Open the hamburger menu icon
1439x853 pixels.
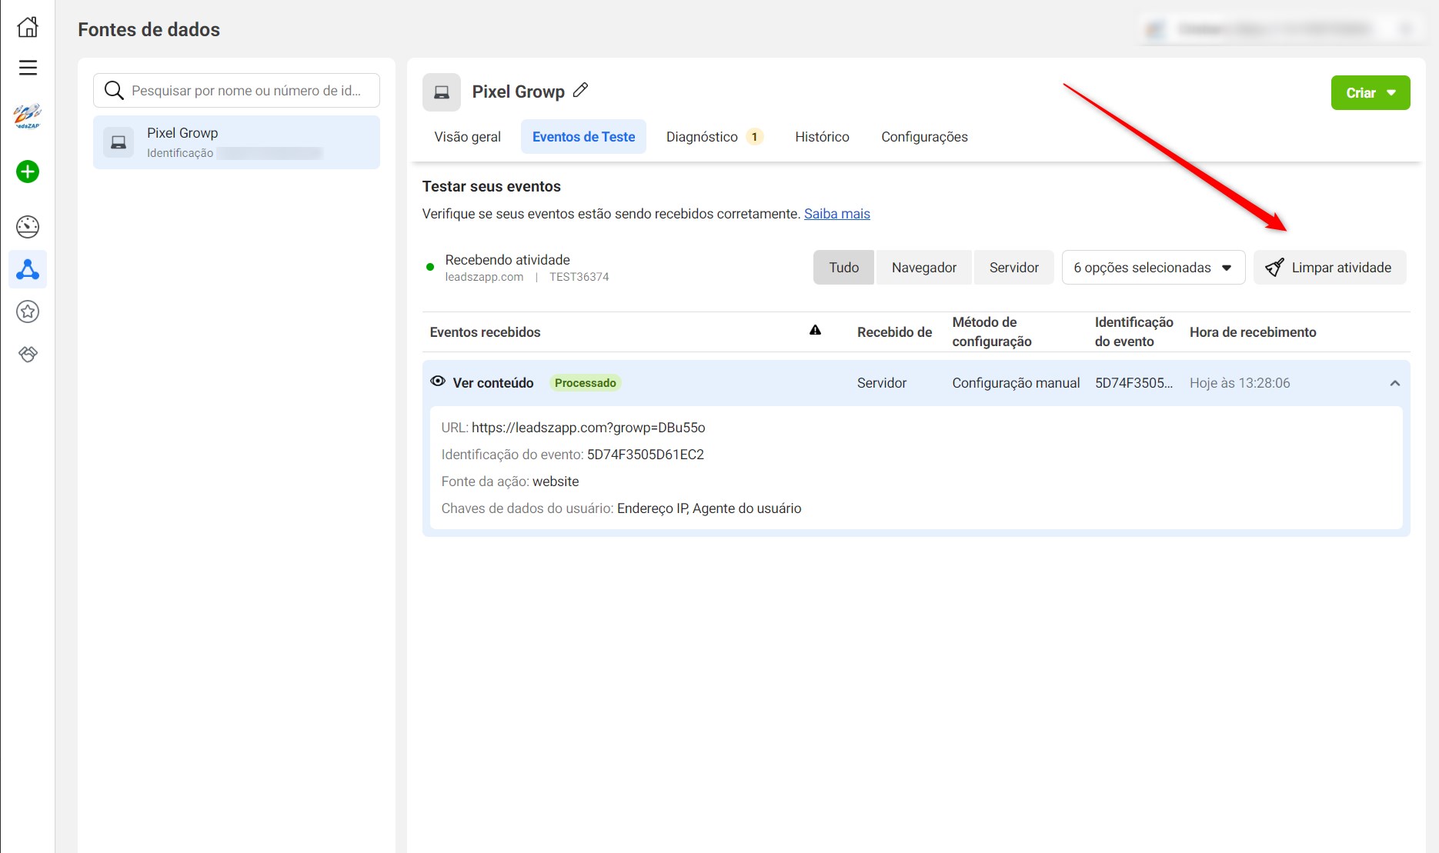click(x=28, y=68)
